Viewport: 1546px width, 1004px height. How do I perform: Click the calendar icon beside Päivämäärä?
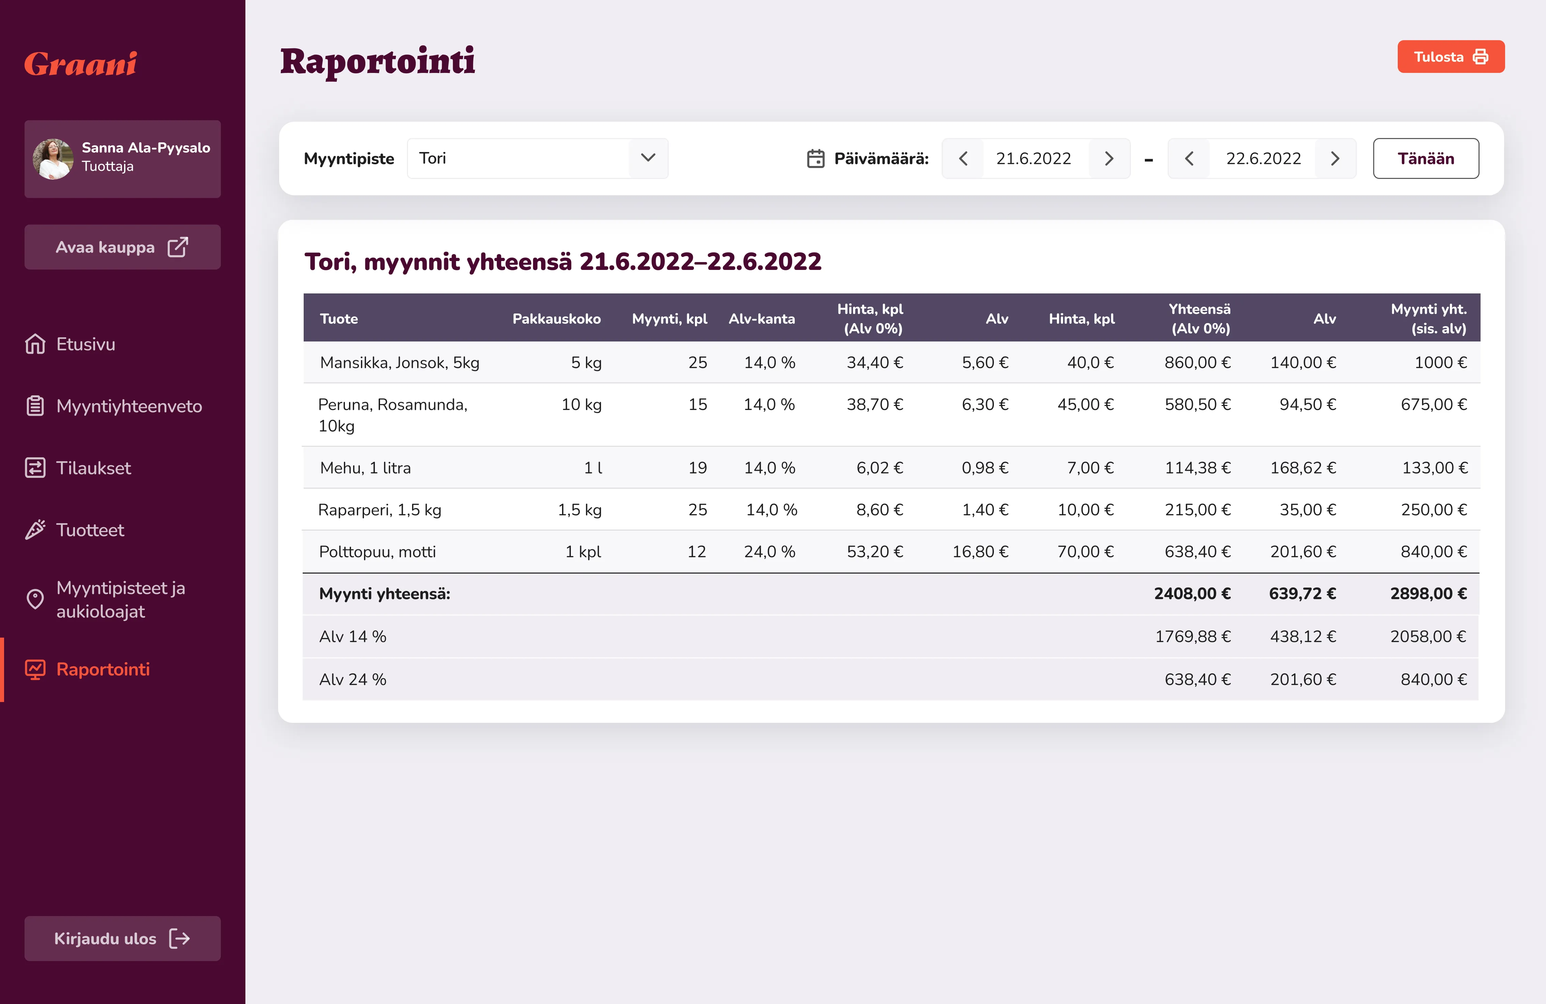(815, 158)
